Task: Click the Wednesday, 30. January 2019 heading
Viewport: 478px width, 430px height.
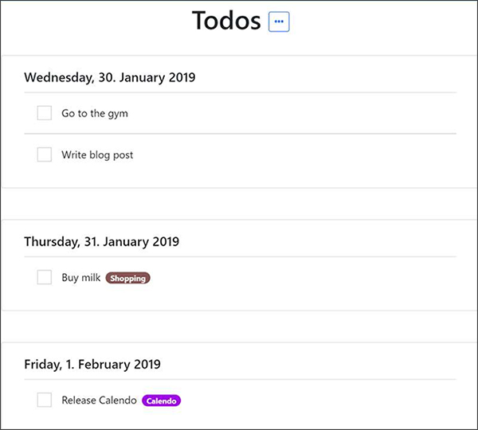Action: (x=110, y=77)
